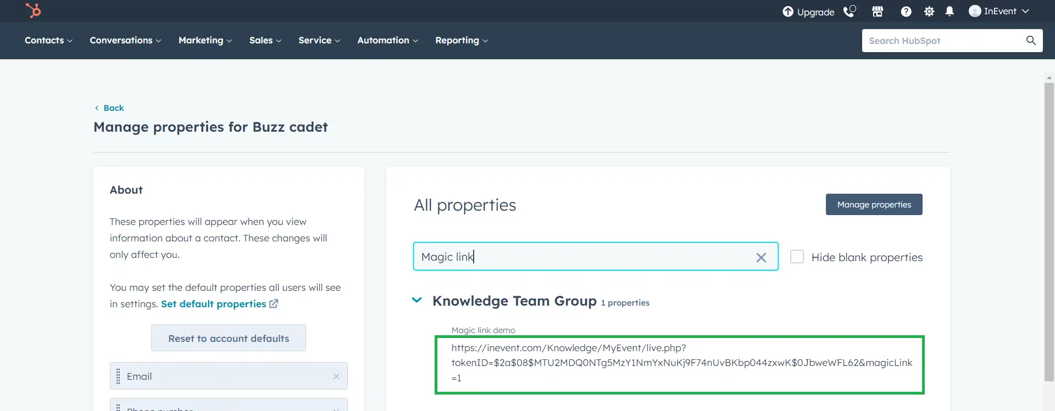The width and height of the screenshot is (1055, 411).
Task: Open the Contacts menu
Action: tap(48, 41)
